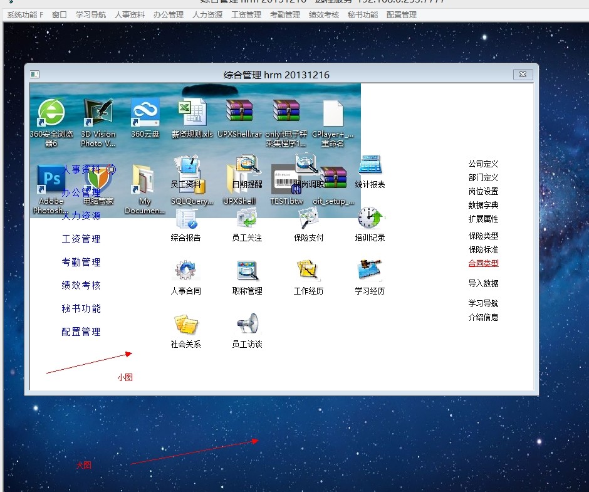Open the 综合报告 icon
Screen dimensions: 589x492
185,219
